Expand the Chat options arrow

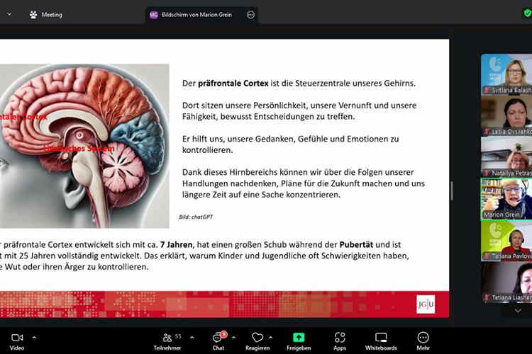click(x=235, y=337)
